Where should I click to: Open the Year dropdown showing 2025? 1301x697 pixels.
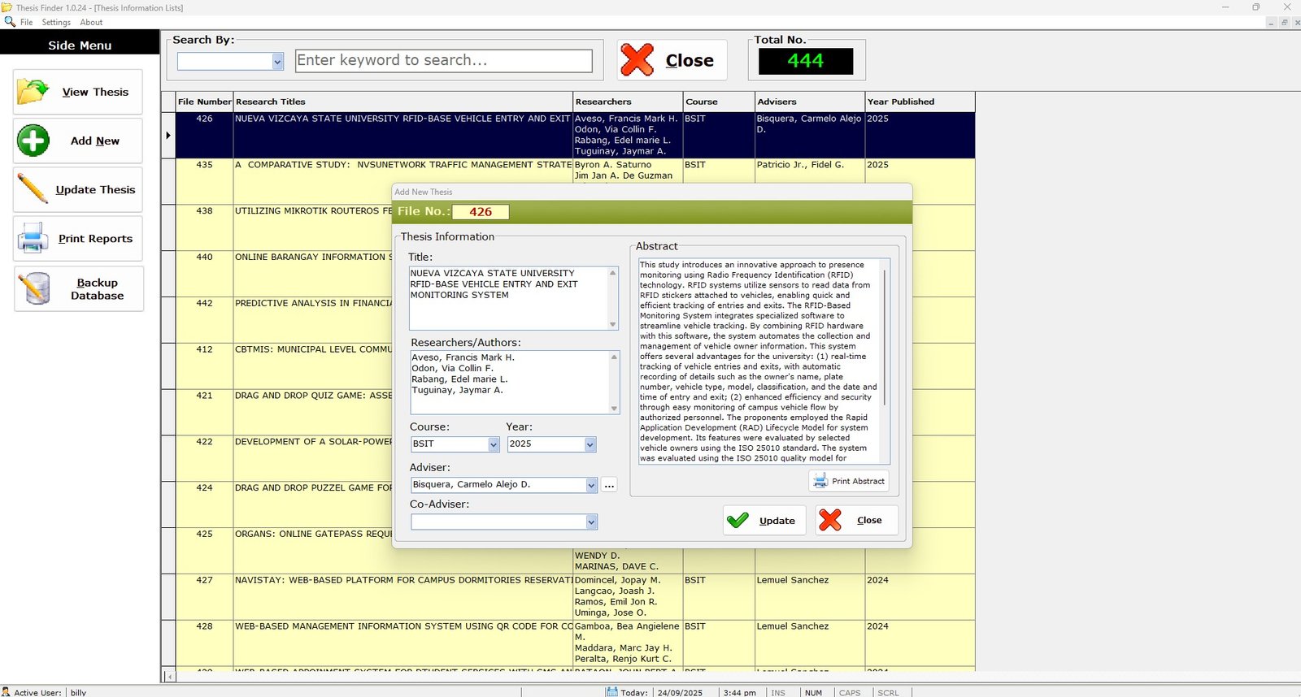pos(590,444)
